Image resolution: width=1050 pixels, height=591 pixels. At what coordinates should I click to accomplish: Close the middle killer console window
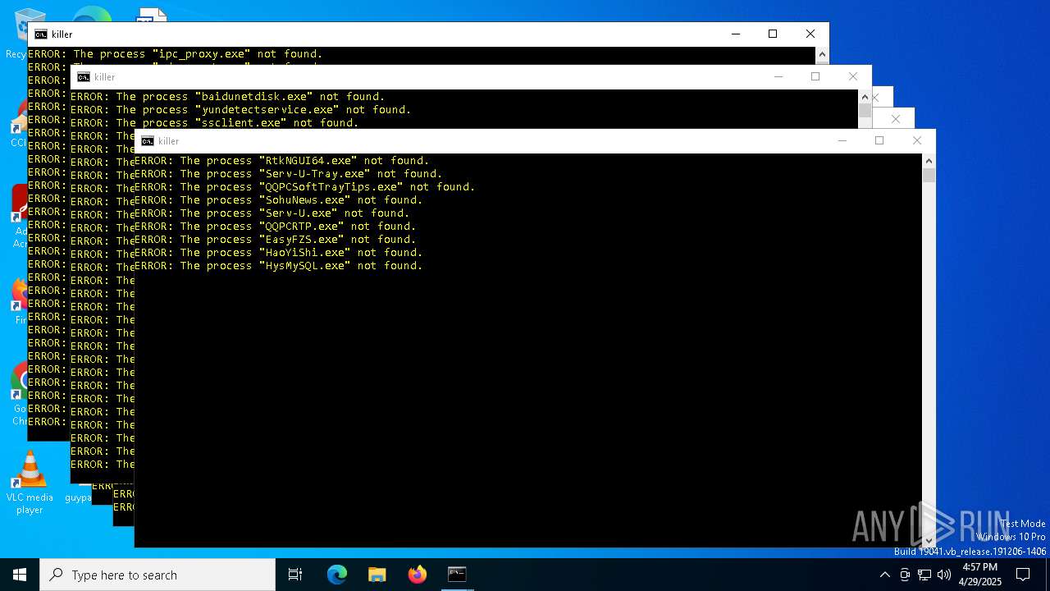coord(853,76)
